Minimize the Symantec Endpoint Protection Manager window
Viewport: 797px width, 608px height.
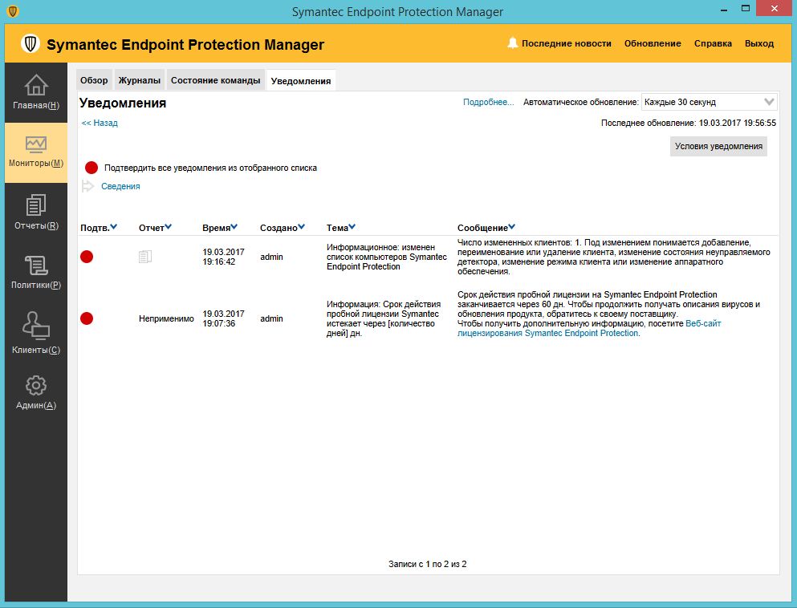tap(724, 9)
